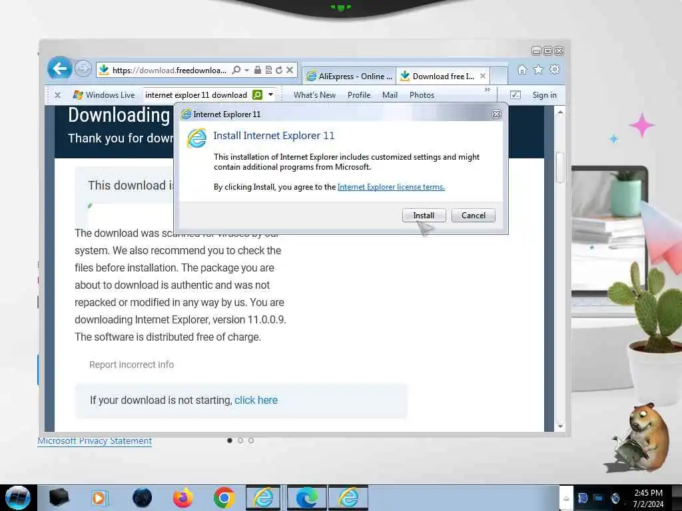
Task: Launch Firefox from the taskbar
Action: tap(182, 498)
